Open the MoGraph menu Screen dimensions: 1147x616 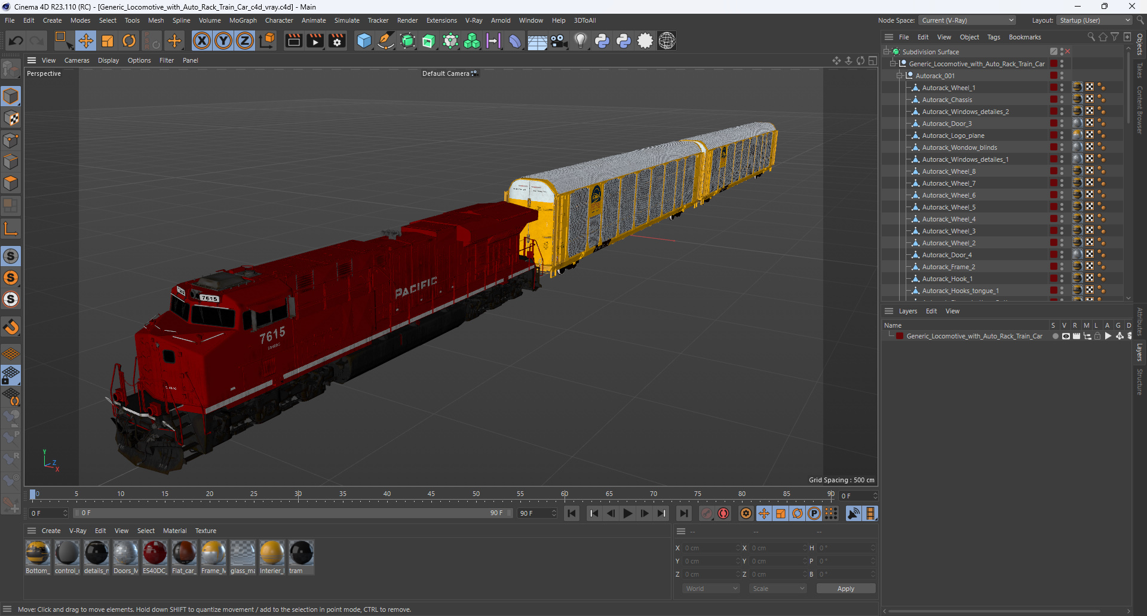(x=243, y=20)
